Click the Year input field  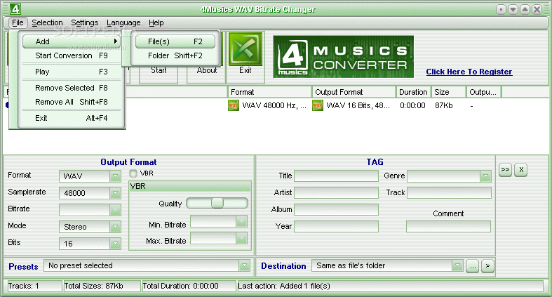pyautogui.click(x=336, y=227)
